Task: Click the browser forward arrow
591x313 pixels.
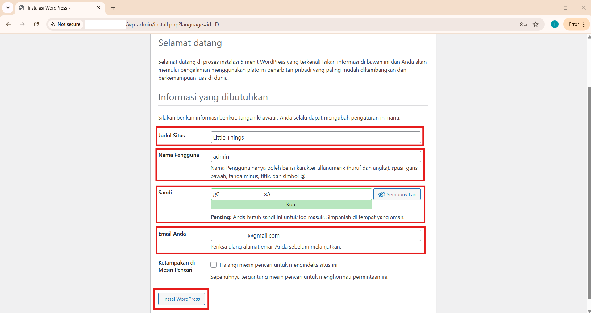Action: 22,24
